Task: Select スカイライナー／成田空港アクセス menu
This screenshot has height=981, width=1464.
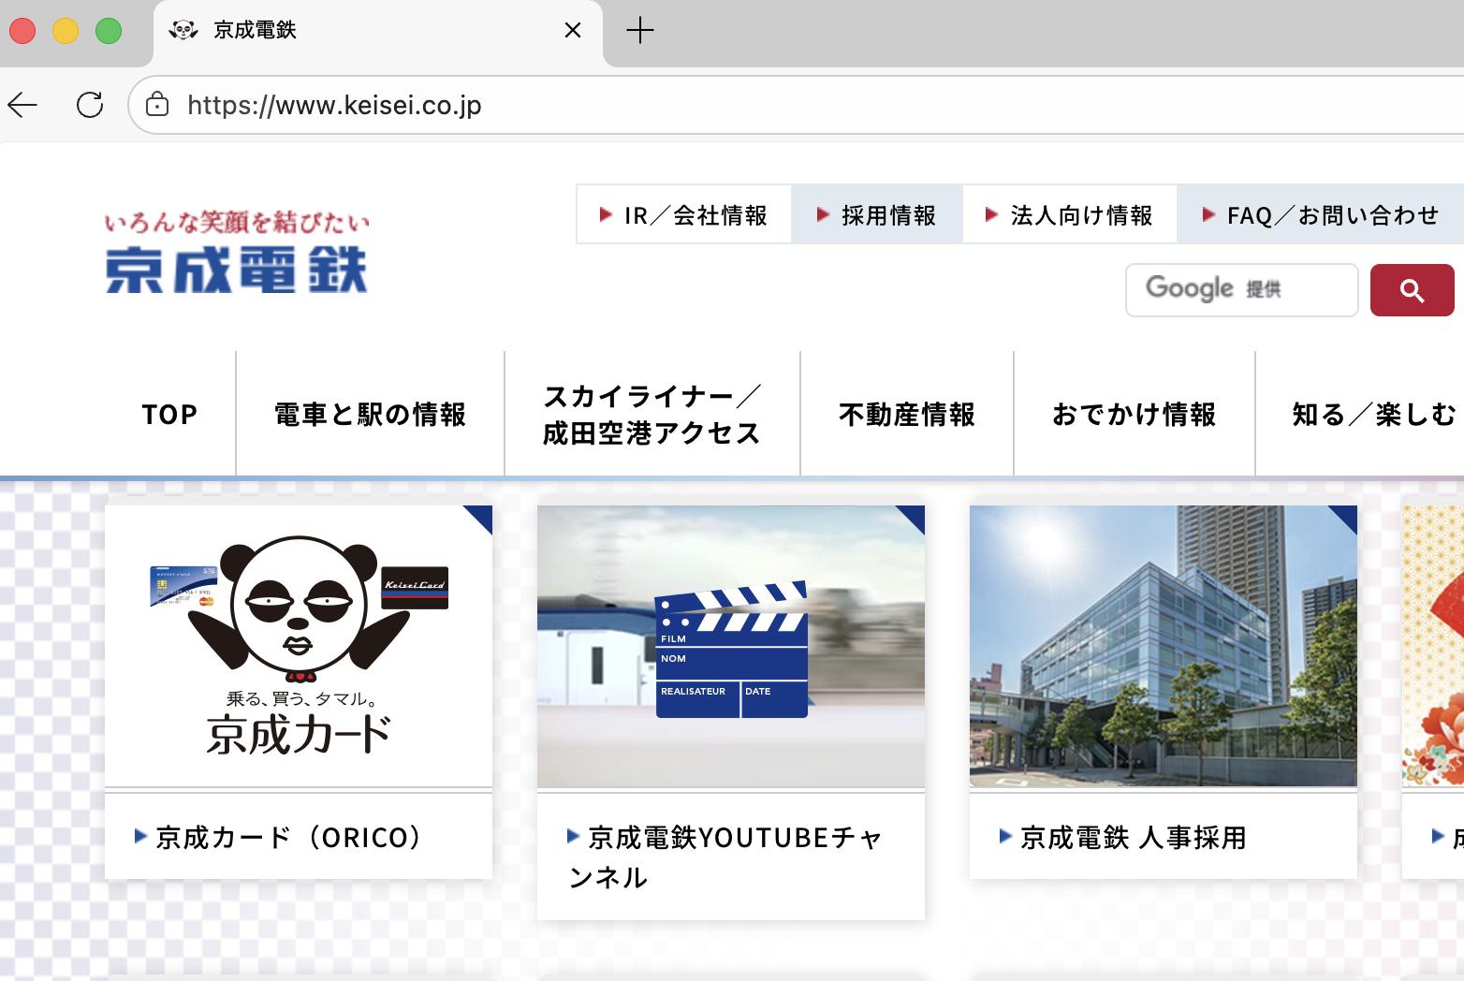Action: pyautogui.click(x=651, y=414)
